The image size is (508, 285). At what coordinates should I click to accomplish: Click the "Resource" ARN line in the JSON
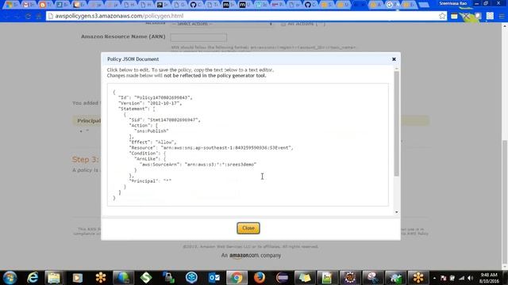pos(211,148)
